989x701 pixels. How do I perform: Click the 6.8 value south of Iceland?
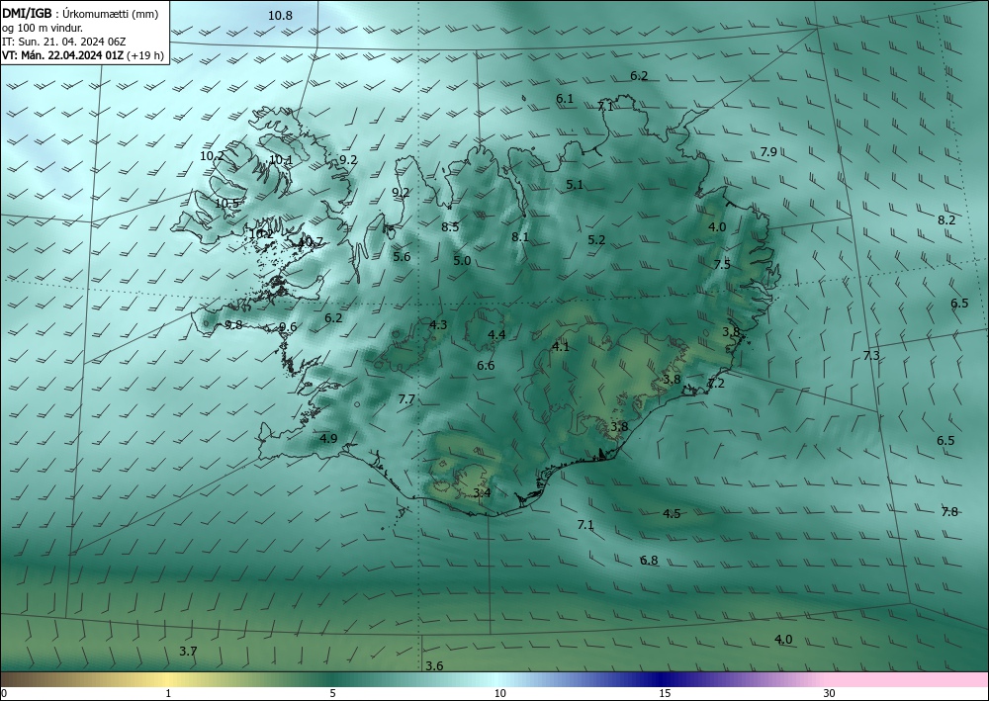pyautogui.click(x=649, y=560)
